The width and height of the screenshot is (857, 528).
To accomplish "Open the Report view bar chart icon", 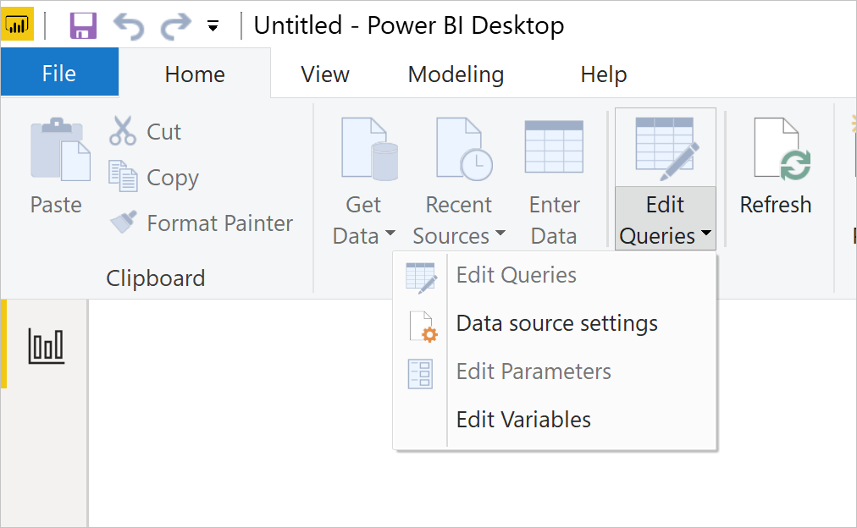I will (46, 346).
